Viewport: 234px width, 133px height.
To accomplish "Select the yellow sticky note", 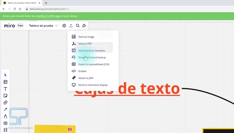I will pyautogui.click(x=55, y=129).
